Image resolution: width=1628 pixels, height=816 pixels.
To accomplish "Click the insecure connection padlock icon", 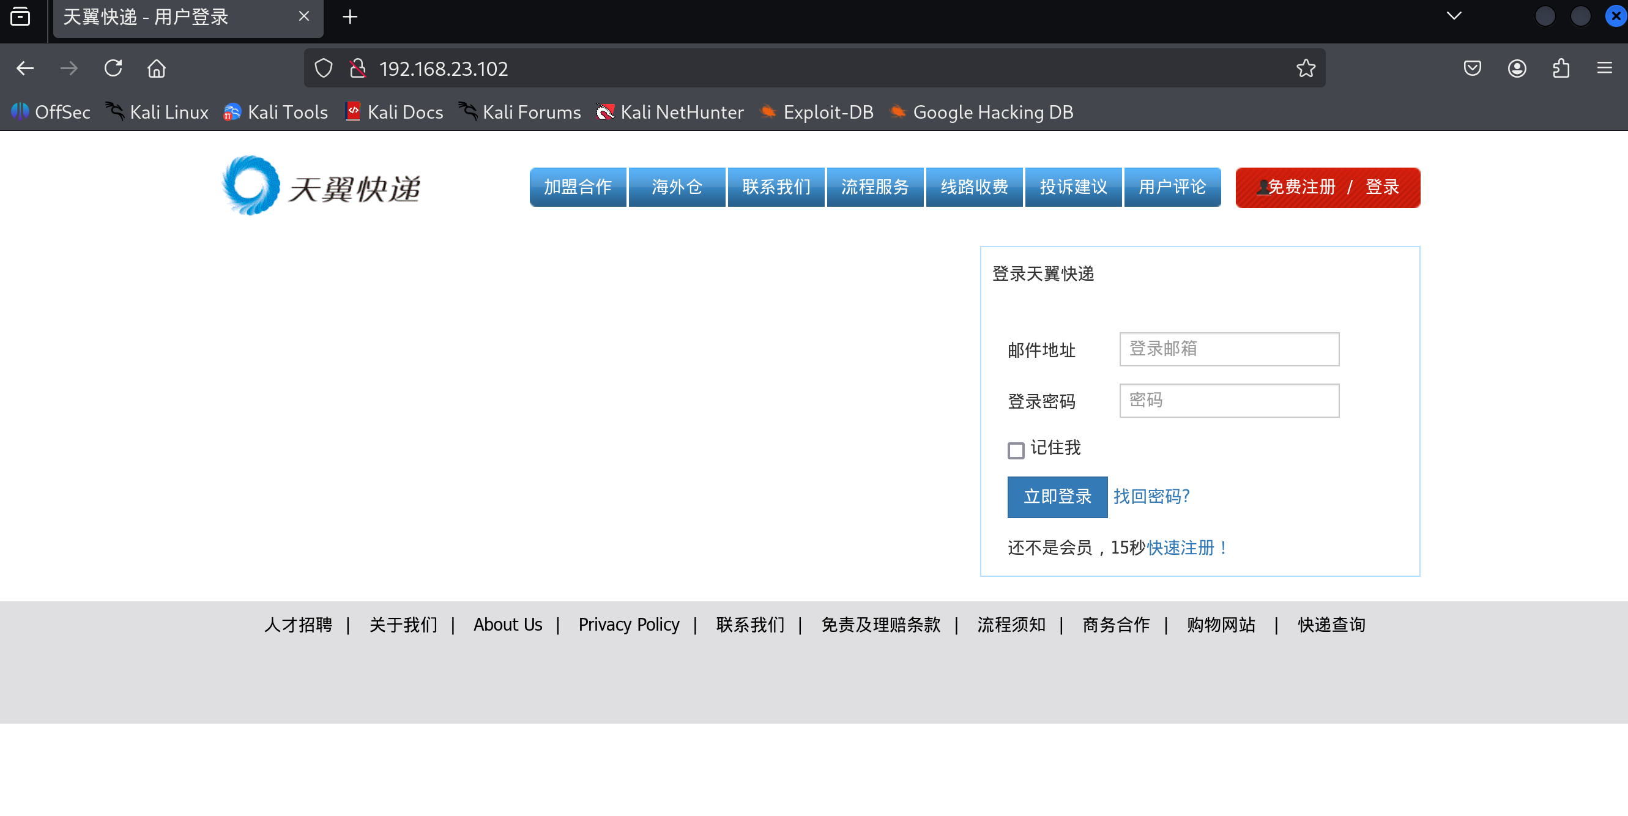I will 358,69.
